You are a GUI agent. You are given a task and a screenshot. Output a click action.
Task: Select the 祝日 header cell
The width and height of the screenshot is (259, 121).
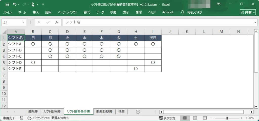click(x=153, y=38)
